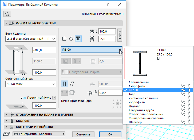
Task: Select the vertical column option
Action: pyautogui.click(x=64, y=84)
